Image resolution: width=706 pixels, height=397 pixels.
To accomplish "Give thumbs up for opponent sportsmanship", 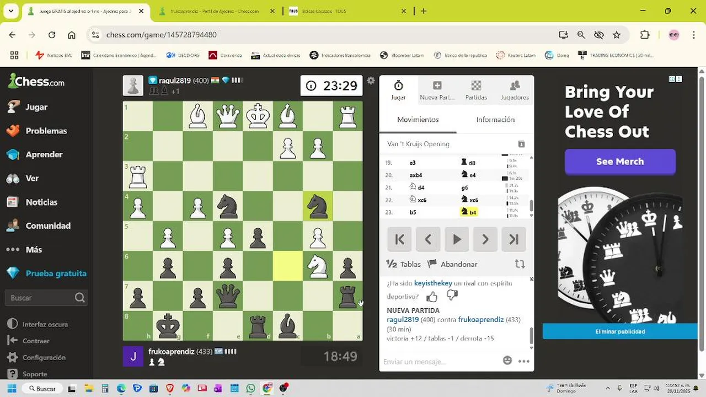I will (432, 297).
